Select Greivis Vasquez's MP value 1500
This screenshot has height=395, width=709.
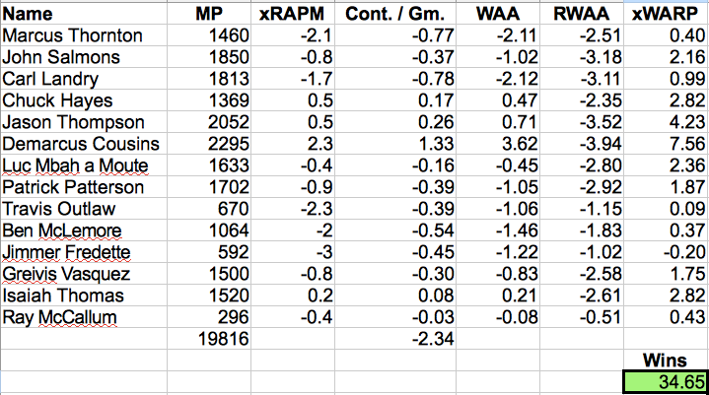point(209,274)
